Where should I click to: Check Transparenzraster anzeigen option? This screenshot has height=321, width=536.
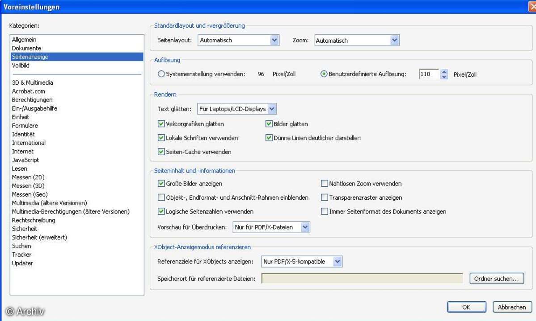click(325, 198)
